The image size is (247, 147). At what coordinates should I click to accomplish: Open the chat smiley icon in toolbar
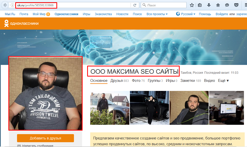pos(227,5)
